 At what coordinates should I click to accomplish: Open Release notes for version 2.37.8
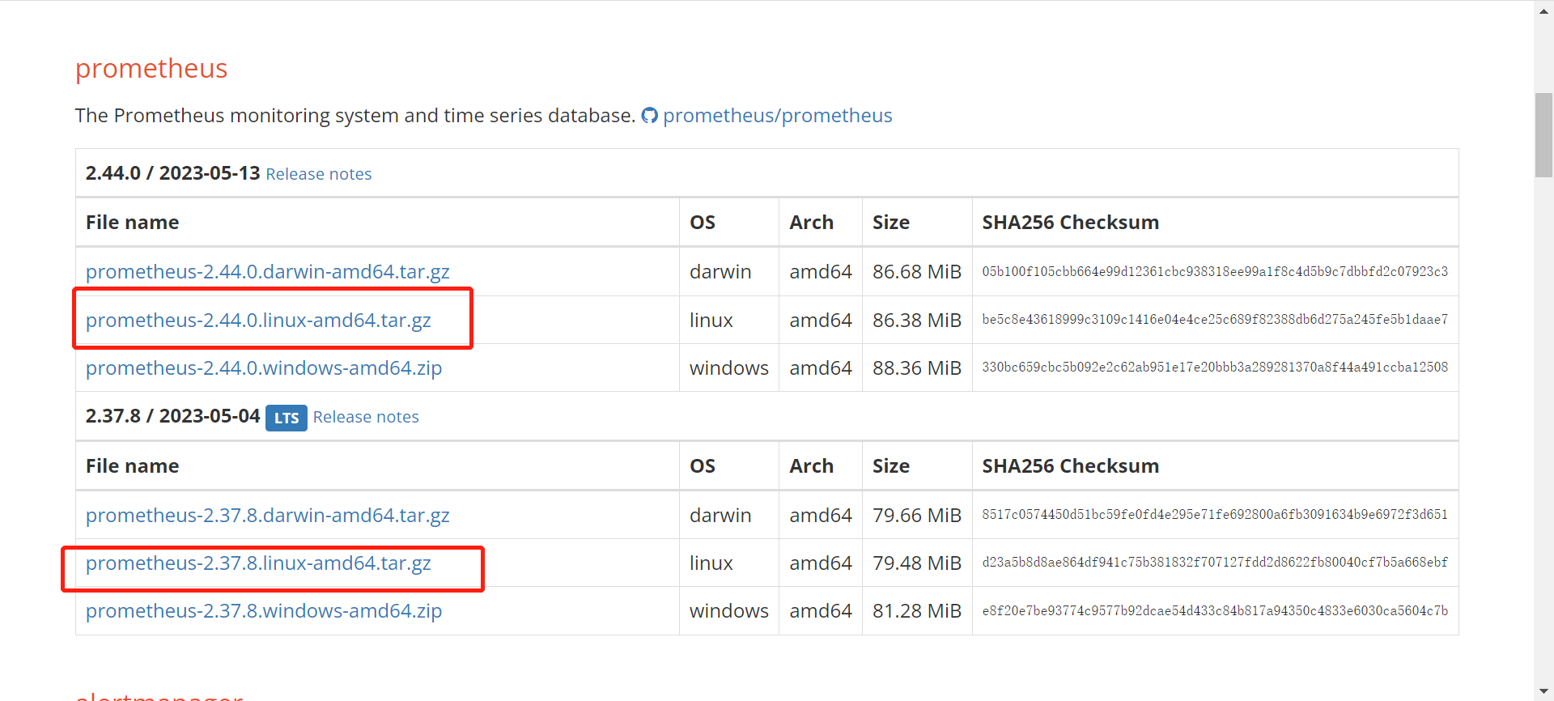point(366,417)
